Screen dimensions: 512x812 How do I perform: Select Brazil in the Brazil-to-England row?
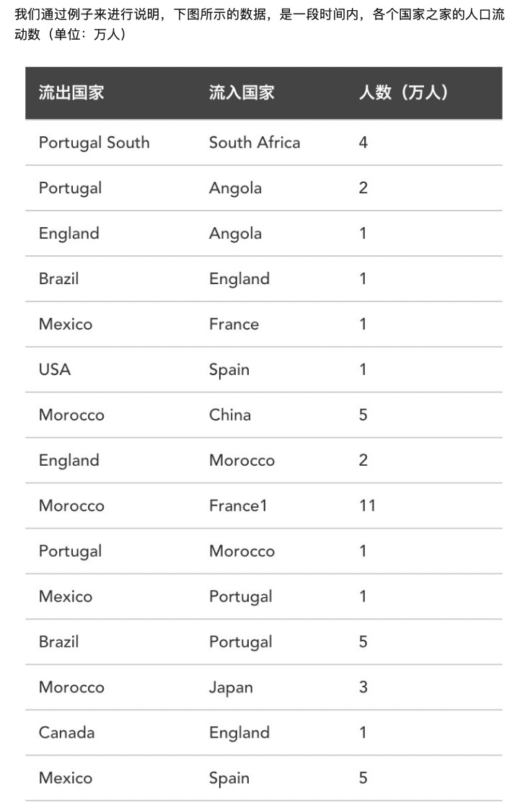[58, 279]
